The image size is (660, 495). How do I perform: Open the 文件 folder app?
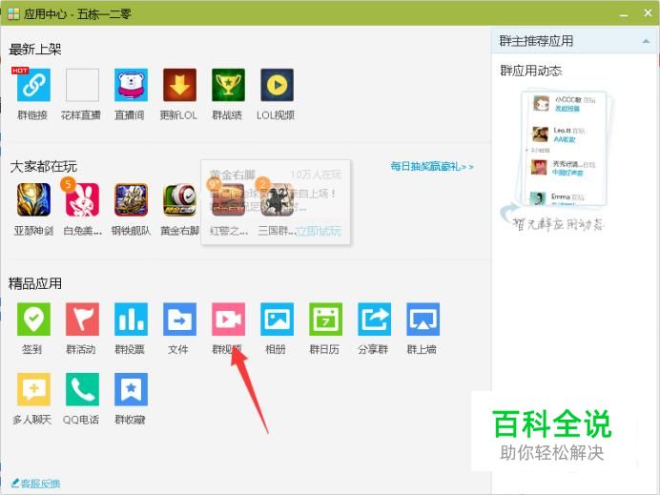[x=179, y=320]
